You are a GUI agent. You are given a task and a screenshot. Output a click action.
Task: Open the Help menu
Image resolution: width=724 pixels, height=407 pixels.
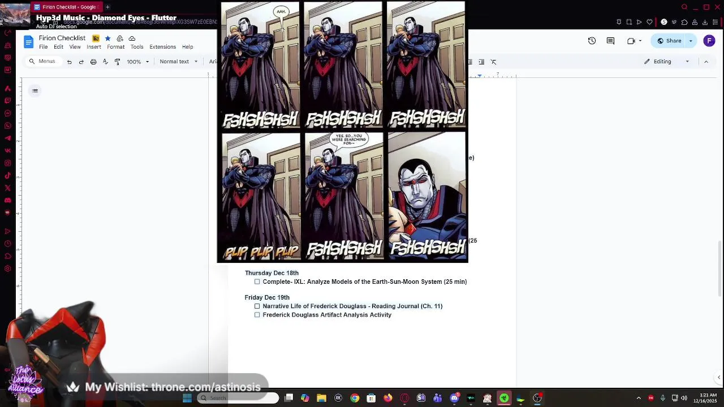188,47
